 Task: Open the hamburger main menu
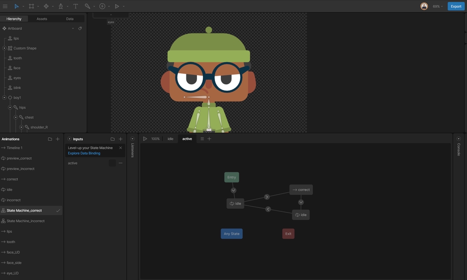(5, 6)
